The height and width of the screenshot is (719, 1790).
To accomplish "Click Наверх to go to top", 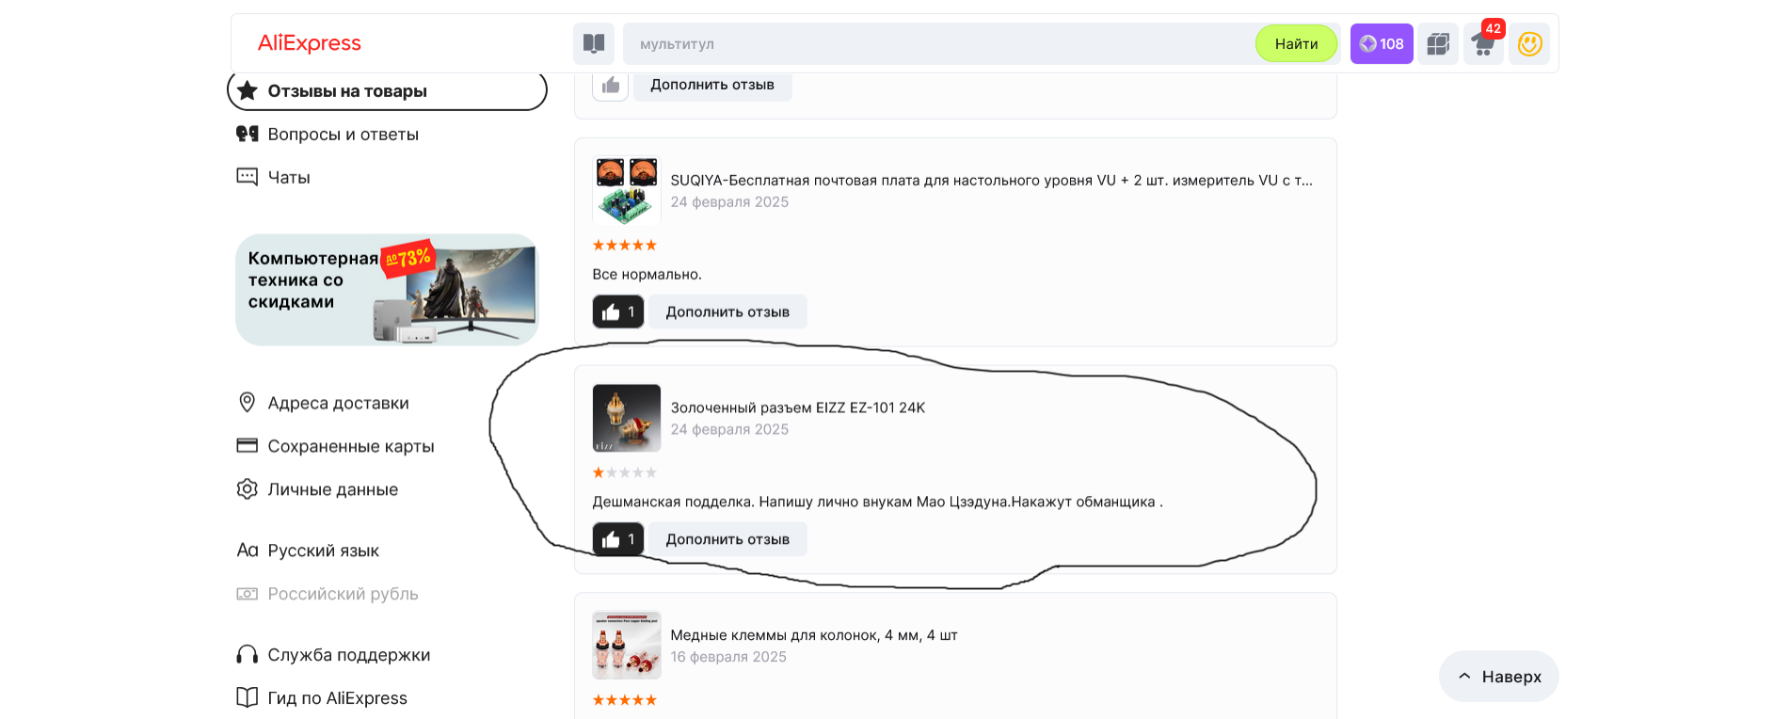I will [1499, 677].
